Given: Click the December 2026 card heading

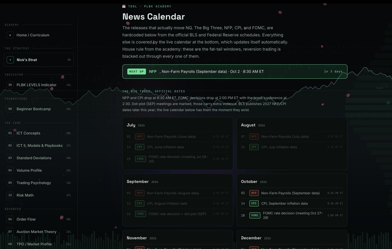Looking at the screenshot, I should pyautogui.click(x=256, y=238).
